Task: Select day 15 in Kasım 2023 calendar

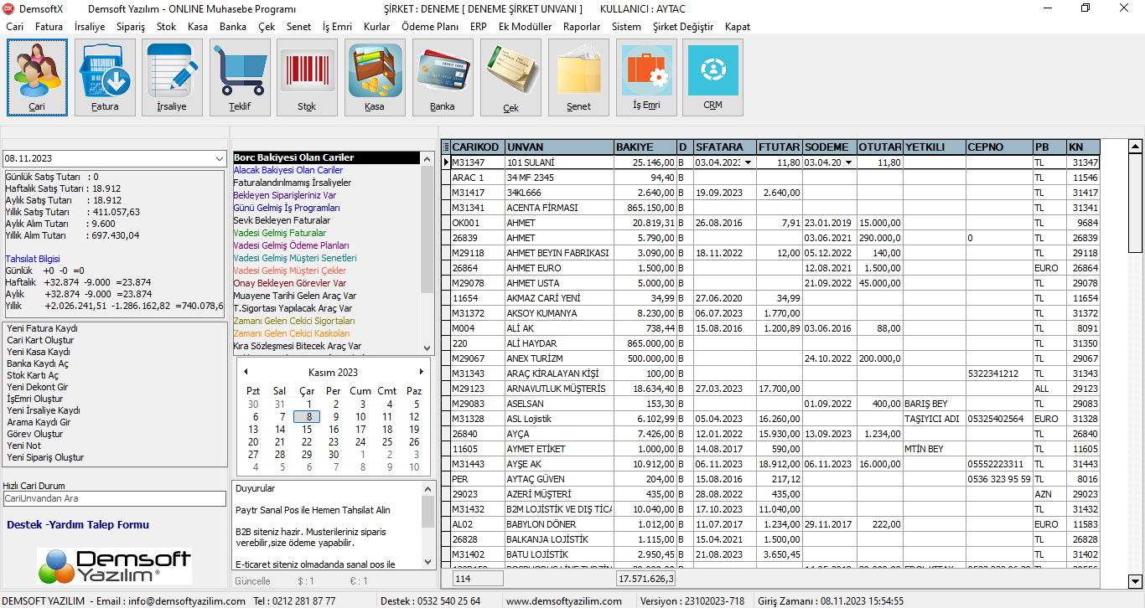Action: [x=307, y=429]
